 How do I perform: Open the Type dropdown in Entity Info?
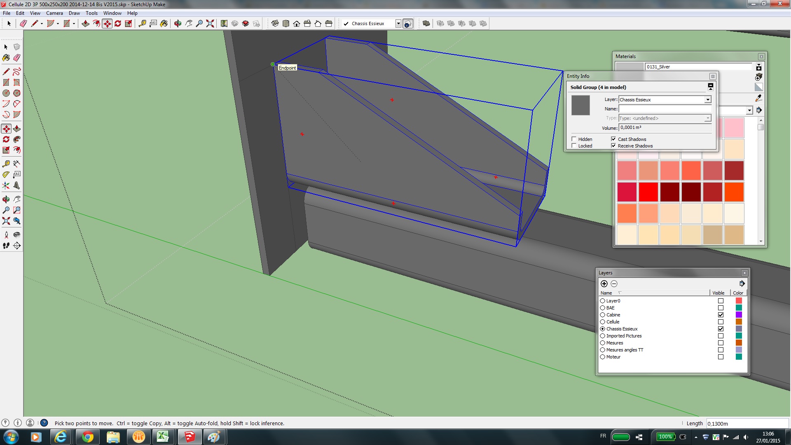point(707,118)
